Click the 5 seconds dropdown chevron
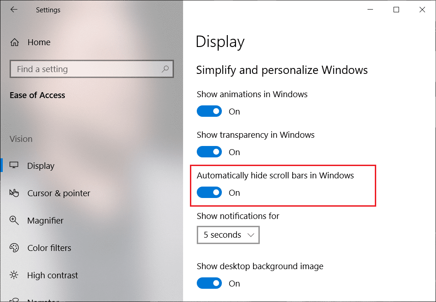 pyautogui.click(x=251, y=234)
